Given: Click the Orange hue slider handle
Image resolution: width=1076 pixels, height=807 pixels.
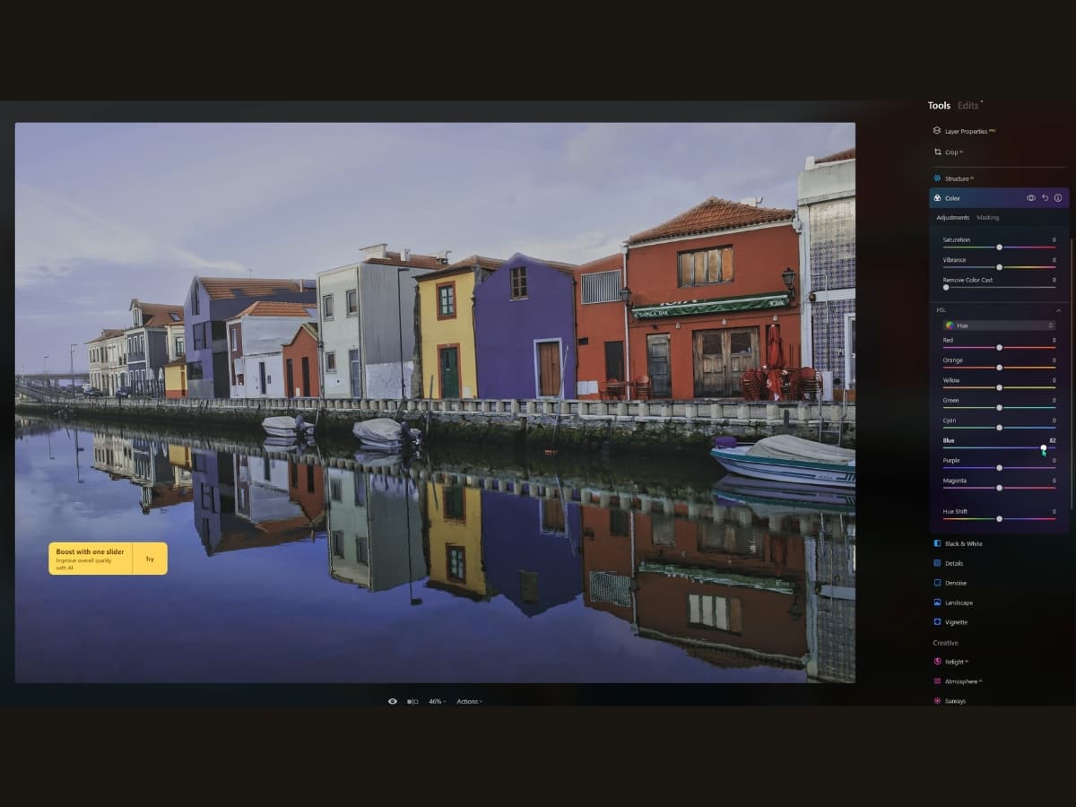Looking at the screenshot, I should [999, 367].
